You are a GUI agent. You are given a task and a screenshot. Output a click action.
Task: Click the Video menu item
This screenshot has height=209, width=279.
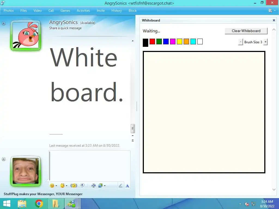38,11
